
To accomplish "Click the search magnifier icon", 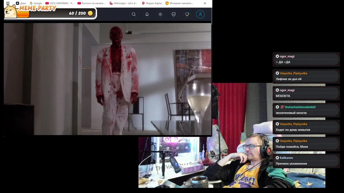I will [x=134, y=14].
